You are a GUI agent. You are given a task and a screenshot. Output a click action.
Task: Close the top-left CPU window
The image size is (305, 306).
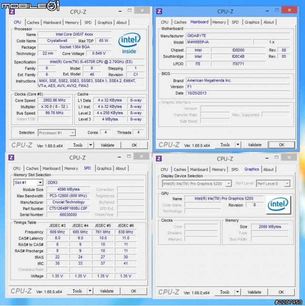(142, 11)
